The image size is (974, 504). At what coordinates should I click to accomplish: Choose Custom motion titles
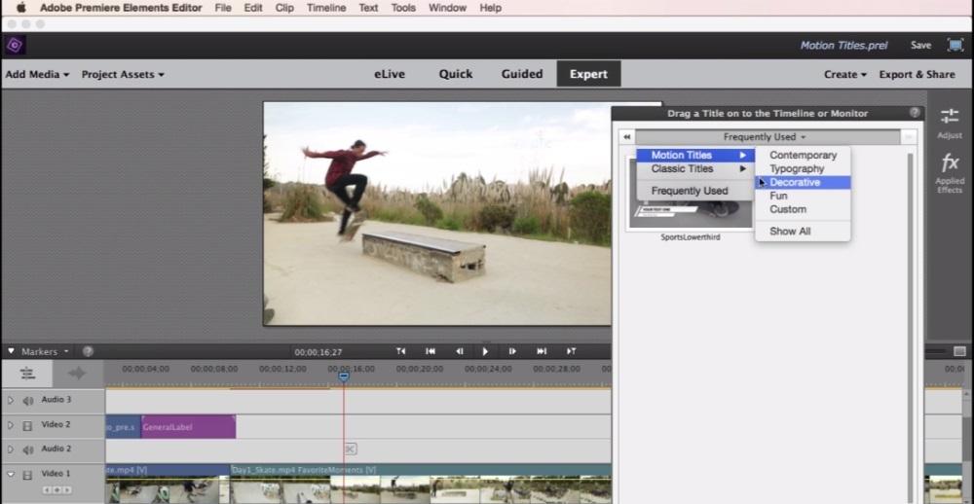pos(803,210)
